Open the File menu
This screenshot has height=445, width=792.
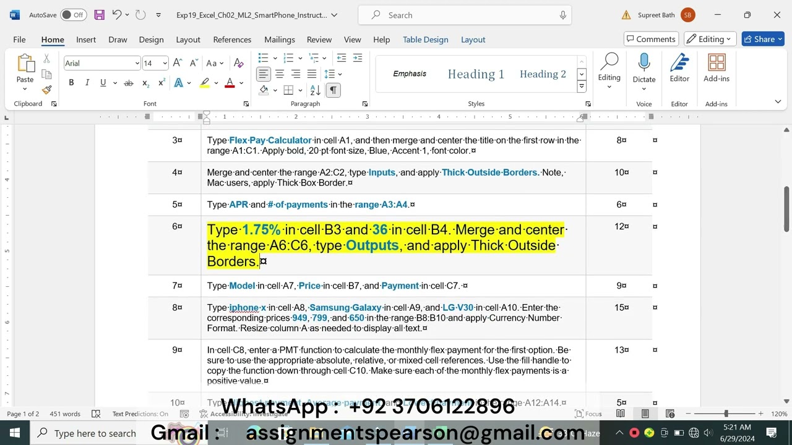point(19,40)
